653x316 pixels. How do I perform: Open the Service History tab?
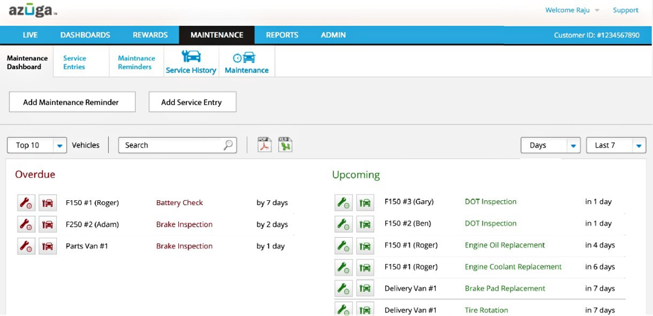[190, 62]
